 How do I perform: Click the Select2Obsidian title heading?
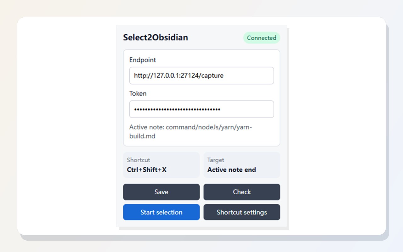point(156,37)
